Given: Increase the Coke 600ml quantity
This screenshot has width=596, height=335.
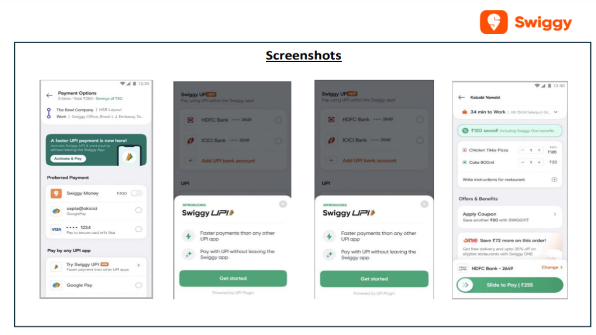Looking at the screenshot, I should 539,162.
